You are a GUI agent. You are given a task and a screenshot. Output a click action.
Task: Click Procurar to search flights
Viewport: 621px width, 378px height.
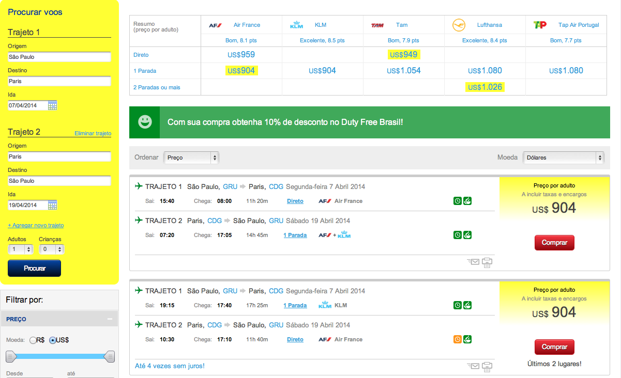34,269
